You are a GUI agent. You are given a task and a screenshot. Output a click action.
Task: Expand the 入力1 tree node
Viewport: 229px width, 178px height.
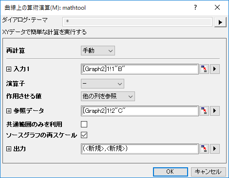[9, 69]
